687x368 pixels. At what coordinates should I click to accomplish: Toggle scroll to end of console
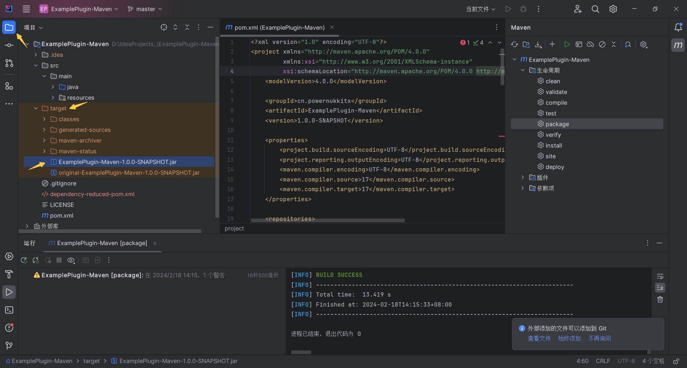[x=660, y=288]
